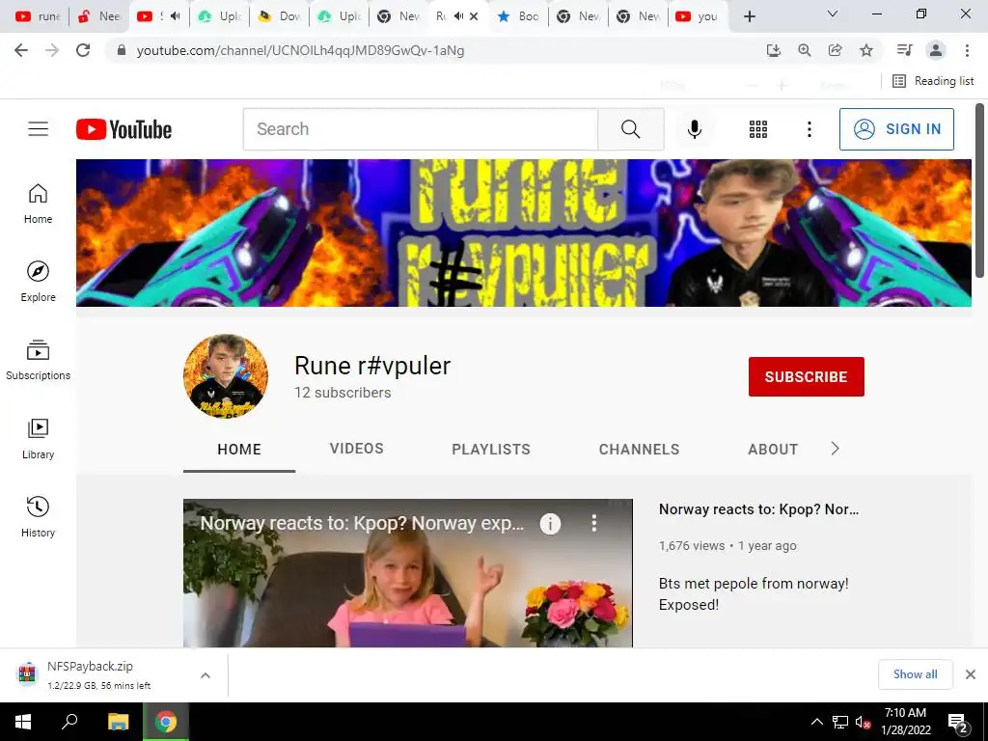
Task: Open Library in sidebar
Action: (38, 439)
